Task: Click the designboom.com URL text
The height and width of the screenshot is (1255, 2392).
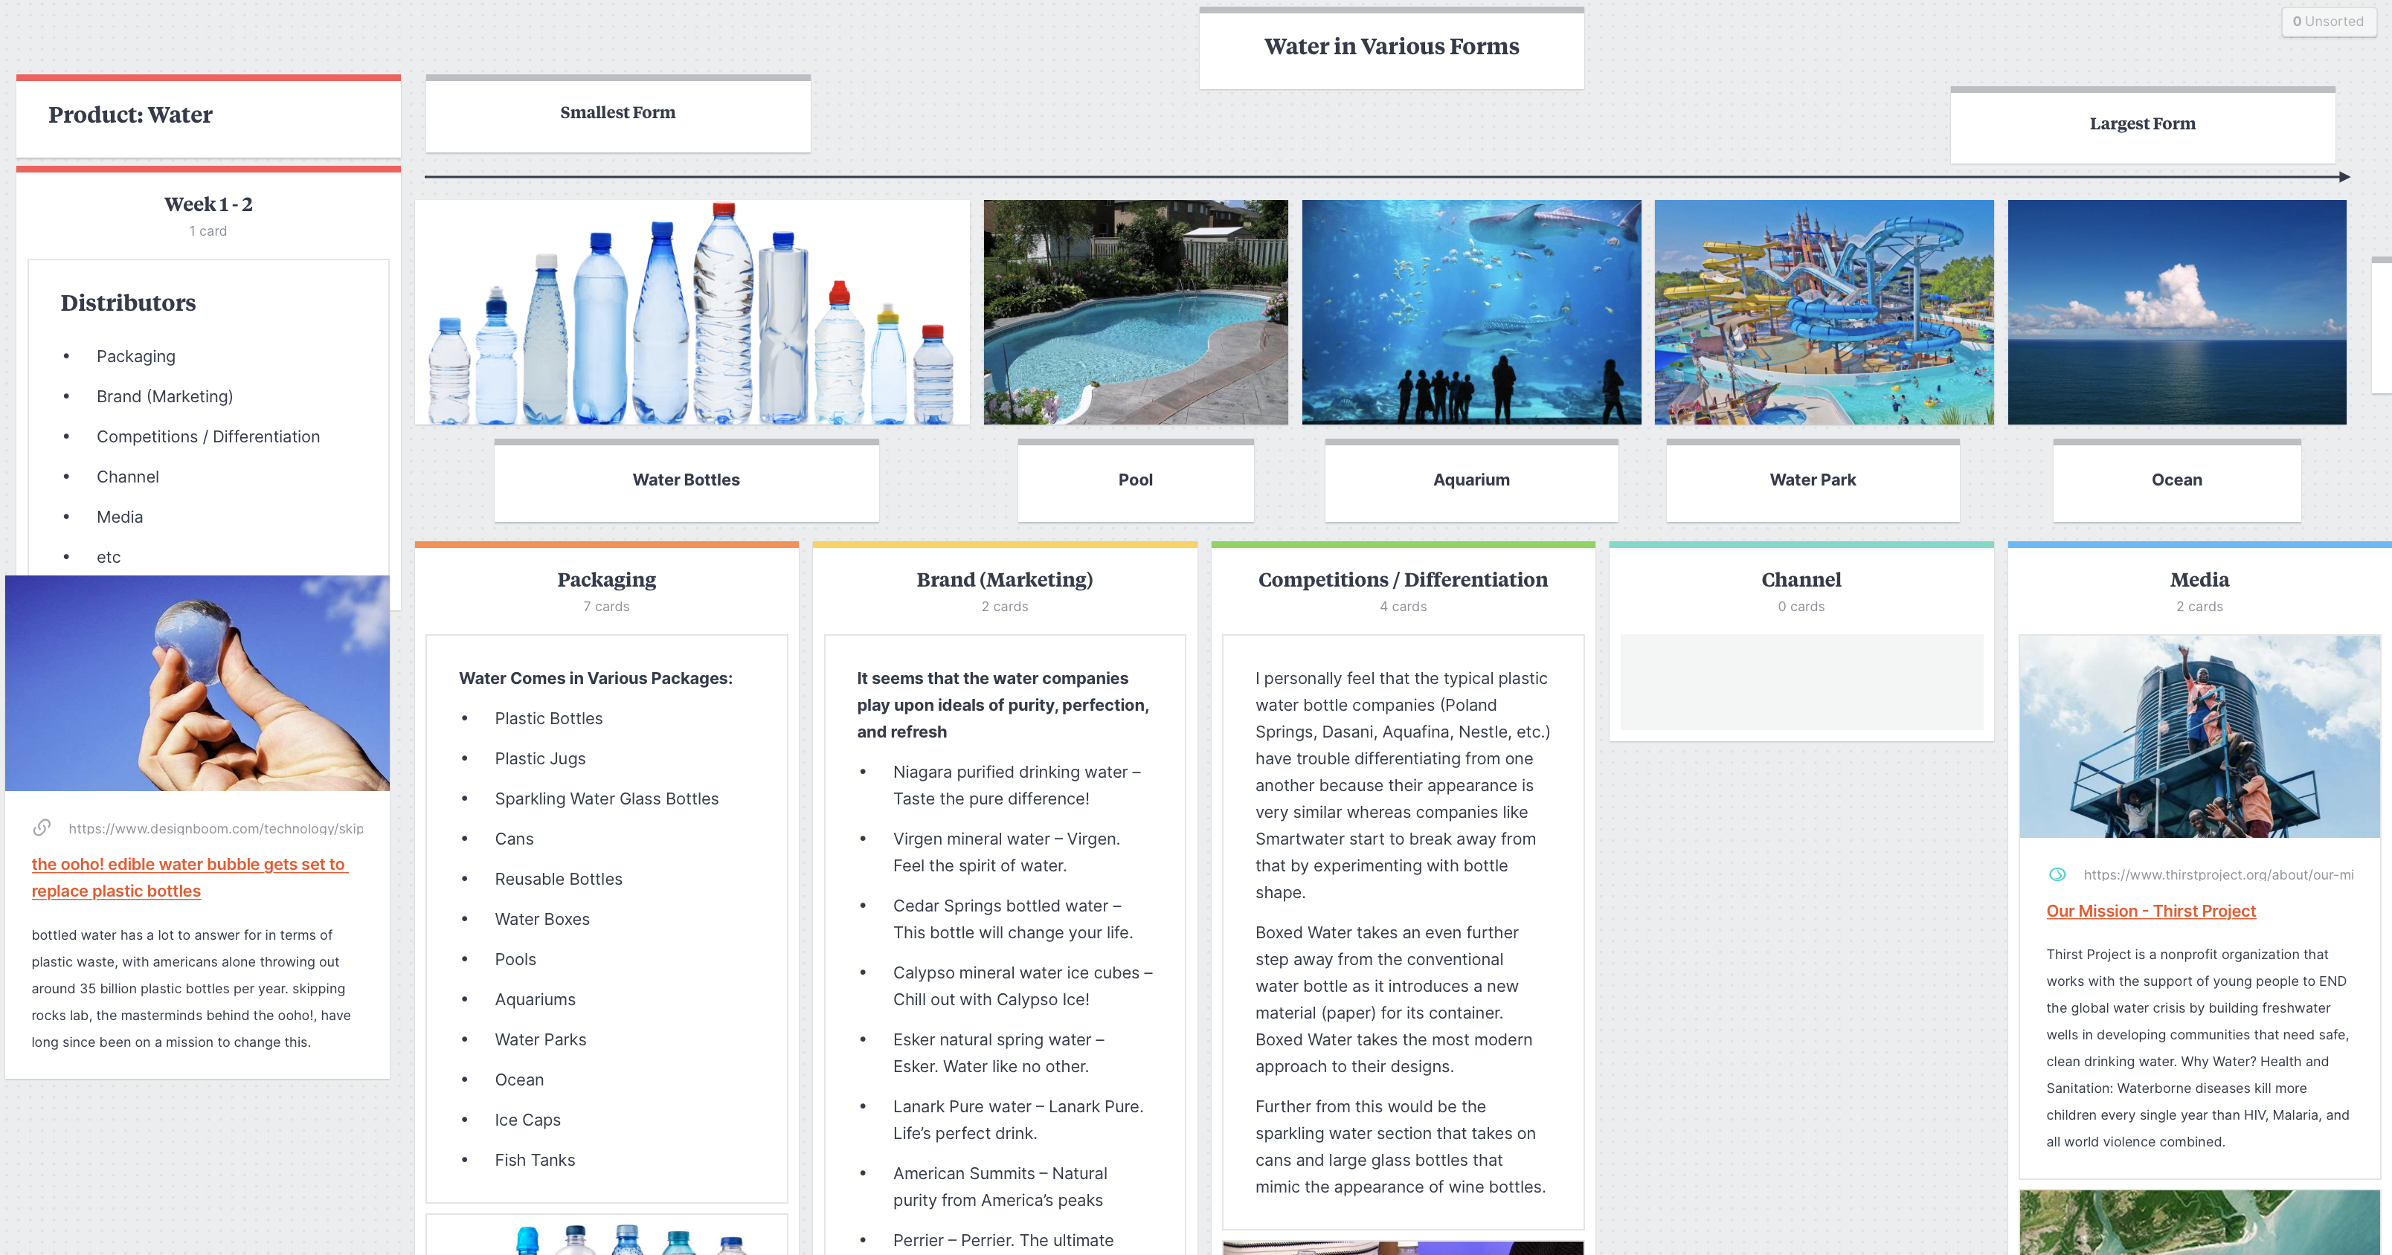Action: tap(216, 828)
